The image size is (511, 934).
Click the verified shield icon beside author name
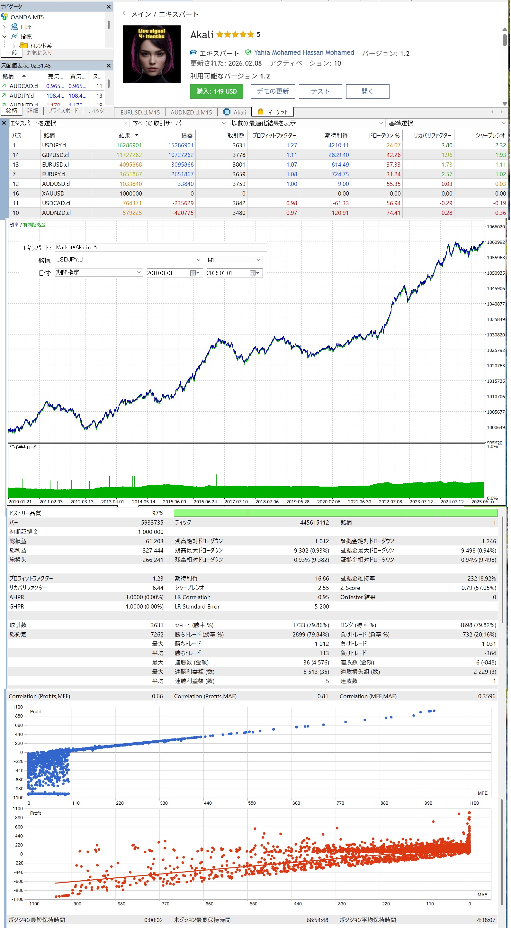[248, 52]
